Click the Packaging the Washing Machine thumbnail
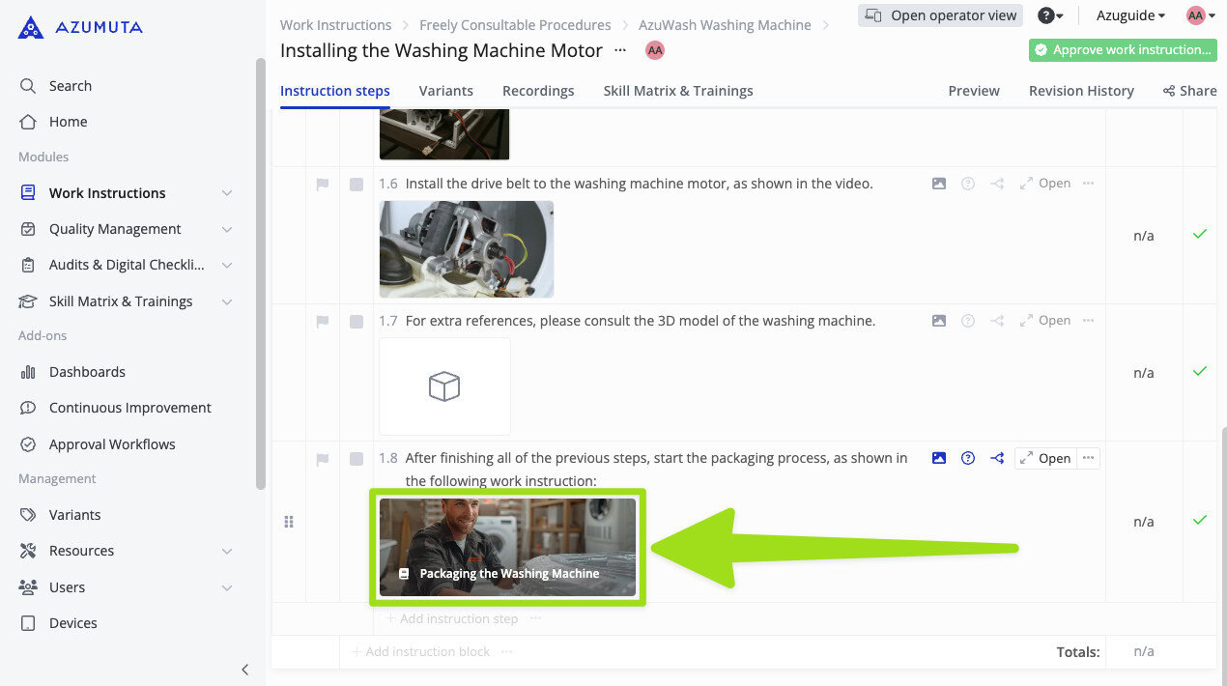Image resolution: width=1227 pixels, height=686 pixels. pyautogui.click(x=507, y=547)
